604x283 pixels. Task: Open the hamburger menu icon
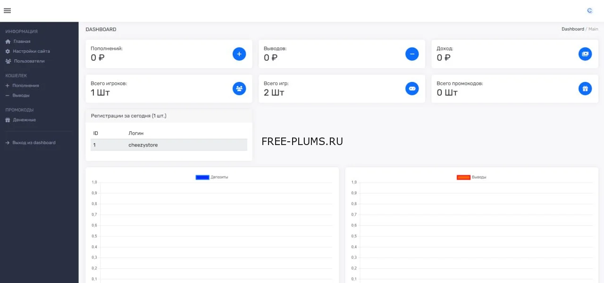[x=7, y=10]
